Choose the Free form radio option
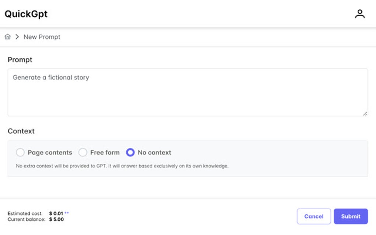376x235 pixels. pos(83,152)
